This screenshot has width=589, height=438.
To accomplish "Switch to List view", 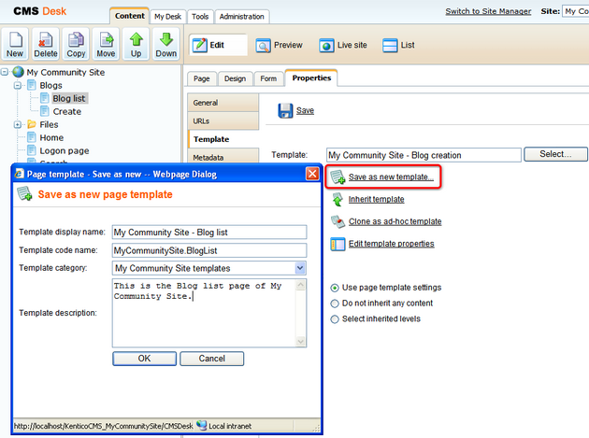I will tap(398, 46).
